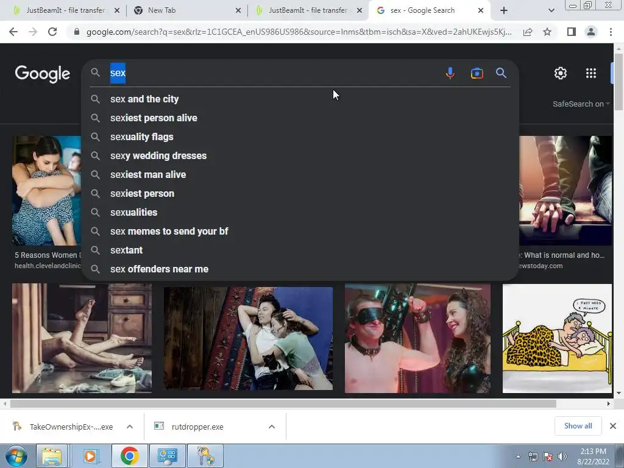Image resolution: width=624 pixels, height=468 pixels.
Task: Open the cartoon bed illustration thumbnail
Action: 557,338
